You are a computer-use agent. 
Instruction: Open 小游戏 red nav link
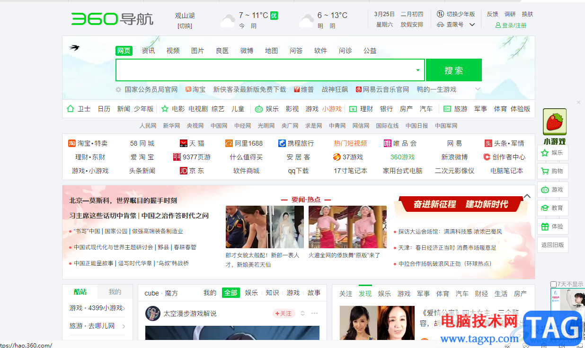[332, 109]
